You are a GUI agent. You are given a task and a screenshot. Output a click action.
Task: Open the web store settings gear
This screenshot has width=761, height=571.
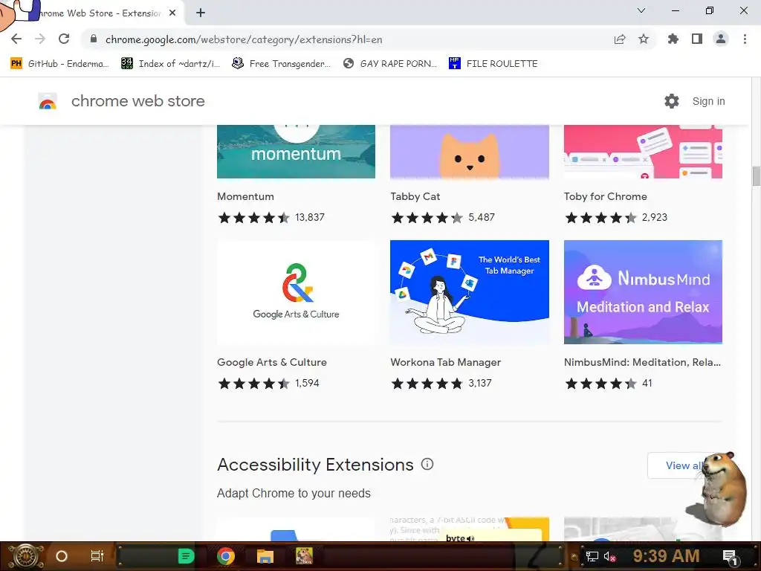click(672, 101)
